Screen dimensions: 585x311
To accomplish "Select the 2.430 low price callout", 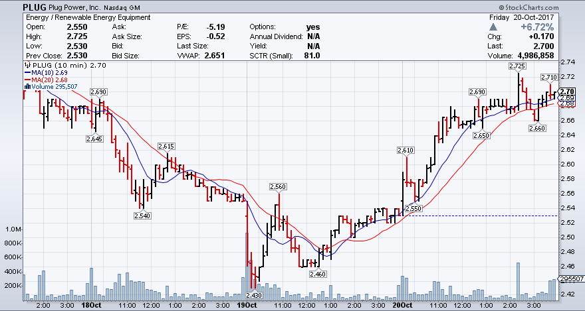I will click(254, 295).
